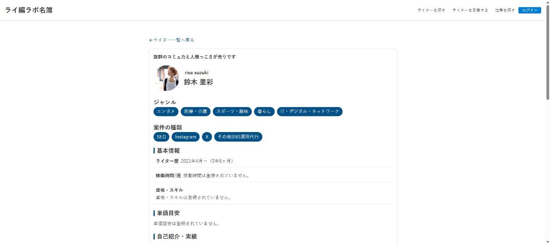Viewport: 550px width, 244px height.
Task: Select the 暮らし genre tag
Action: pyautogui.click(x=264, y=112)
